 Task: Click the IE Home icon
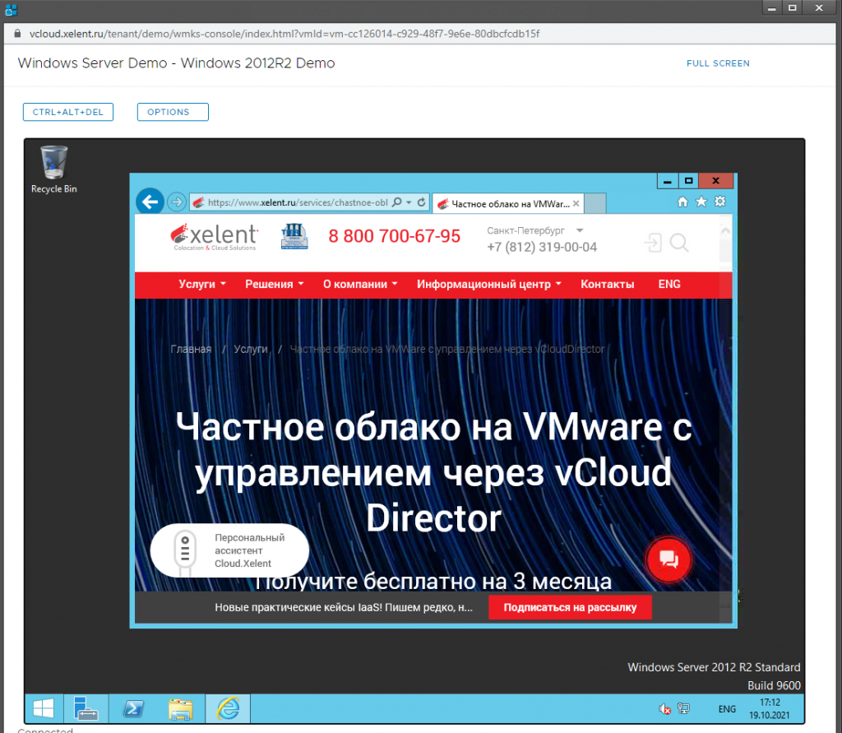coord(682,202)
